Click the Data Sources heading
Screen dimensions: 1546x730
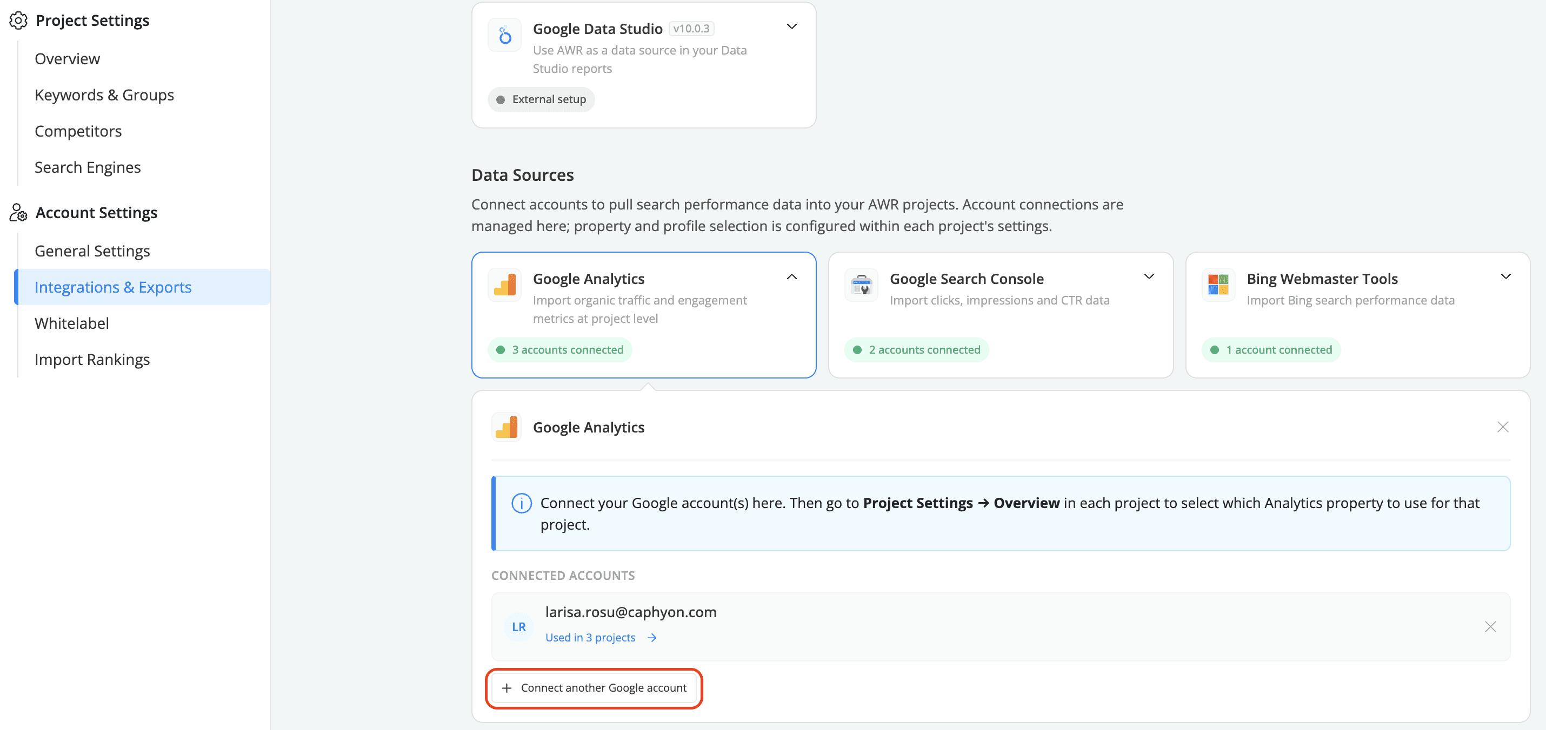click(523, 175)
